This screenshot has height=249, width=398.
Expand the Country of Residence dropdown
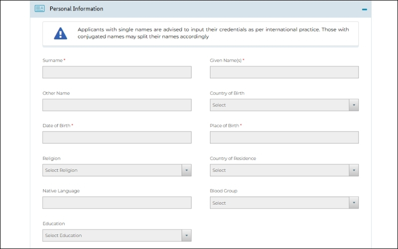[279, 170]
